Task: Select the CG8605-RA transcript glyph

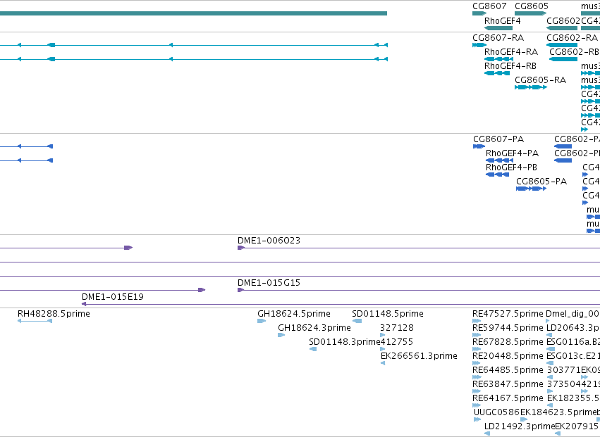Action: pyautogui.click(x=531, y=87)
